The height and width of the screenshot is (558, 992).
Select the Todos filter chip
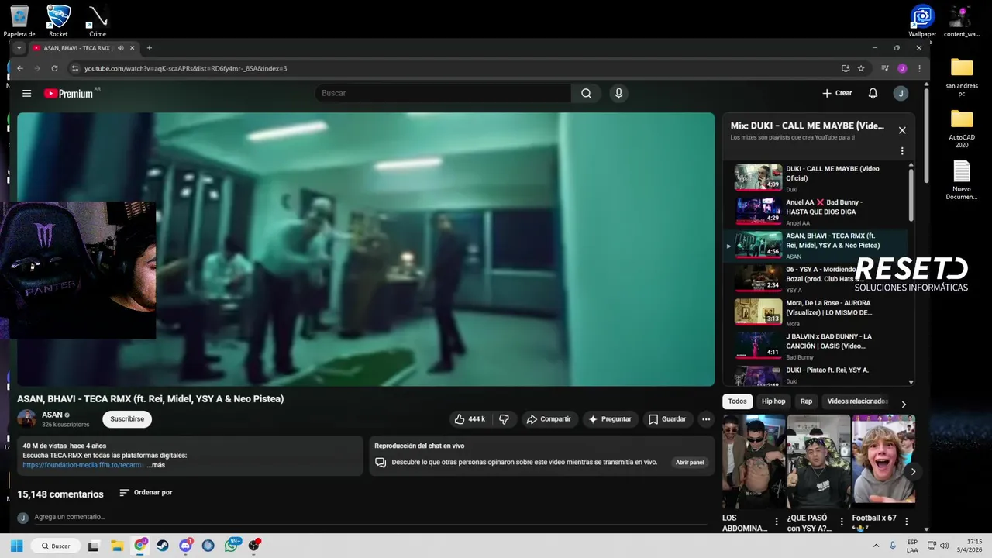pos(738,401)
